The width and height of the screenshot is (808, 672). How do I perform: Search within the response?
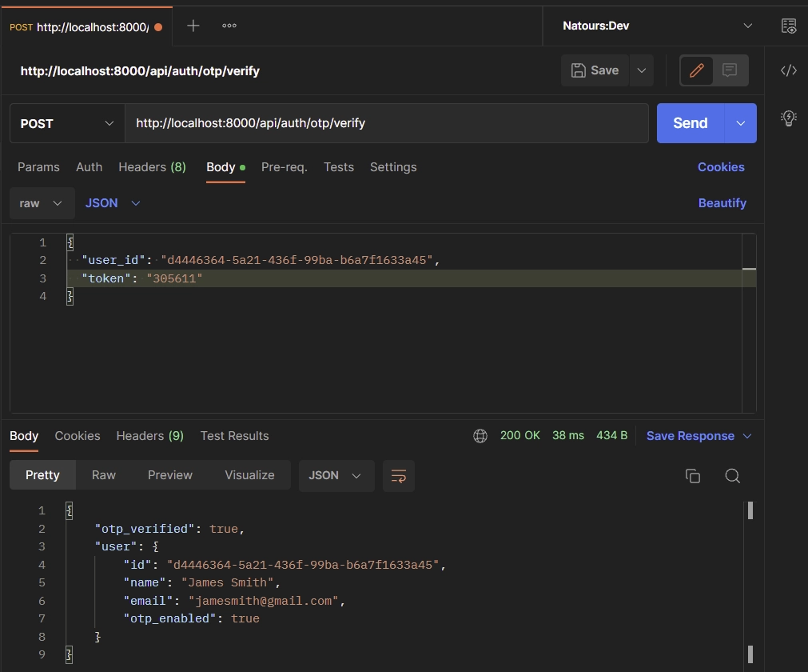[732, 475]
